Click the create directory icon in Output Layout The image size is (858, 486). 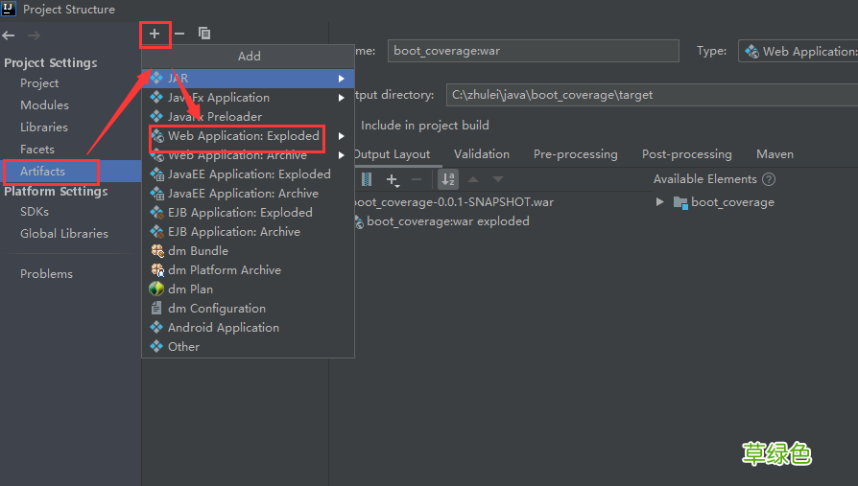(367, 179)
